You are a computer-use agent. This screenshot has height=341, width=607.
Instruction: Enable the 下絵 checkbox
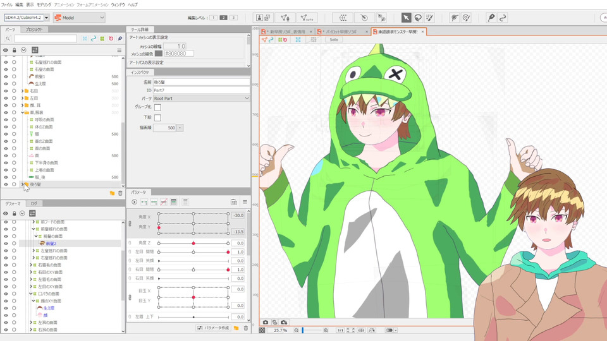(x=157, y=117)
